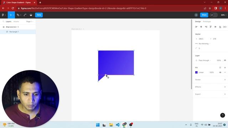
Task: Align bottom icon in Design panel
Action: [x=220, y=27]
